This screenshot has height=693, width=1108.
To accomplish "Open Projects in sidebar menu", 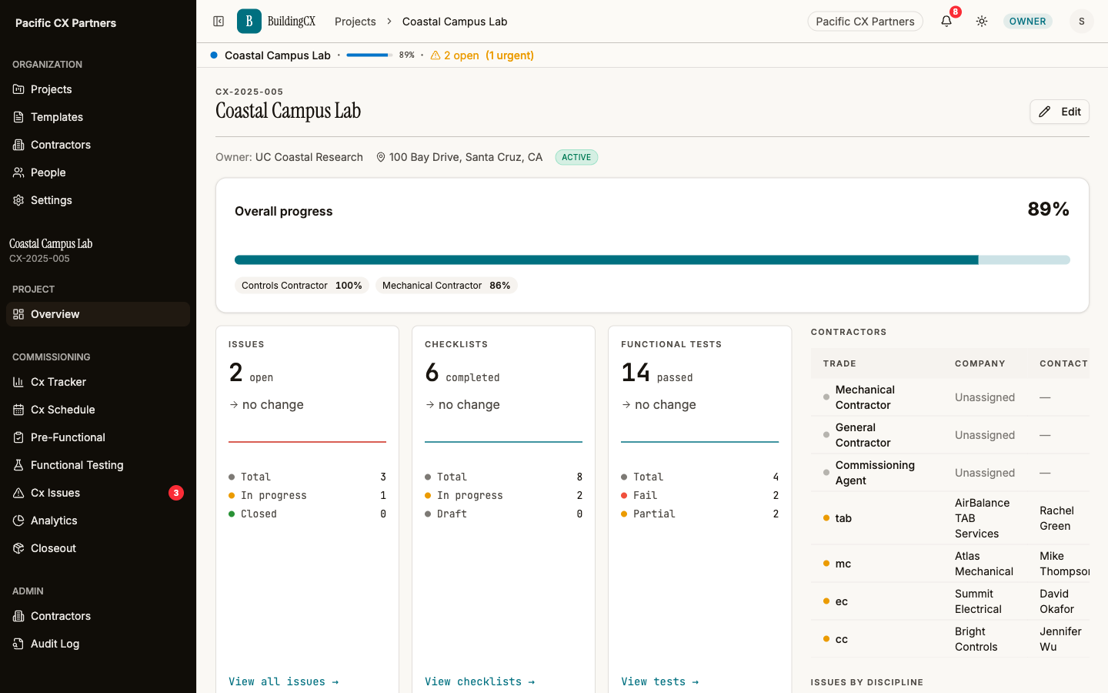I will (98, 89).
